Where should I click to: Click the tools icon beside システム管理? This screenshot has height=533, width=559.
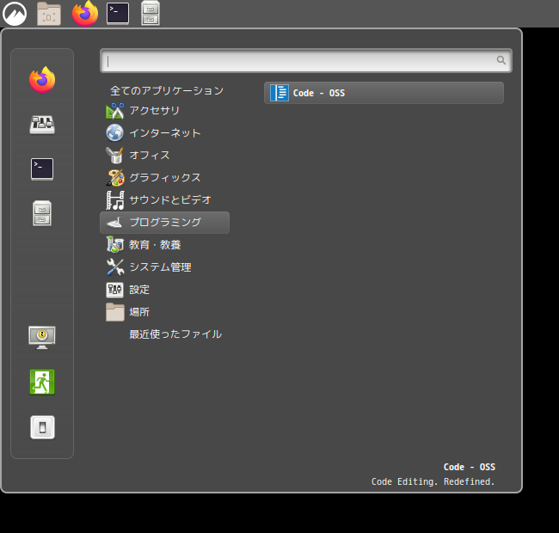click(x=114, y=267)
